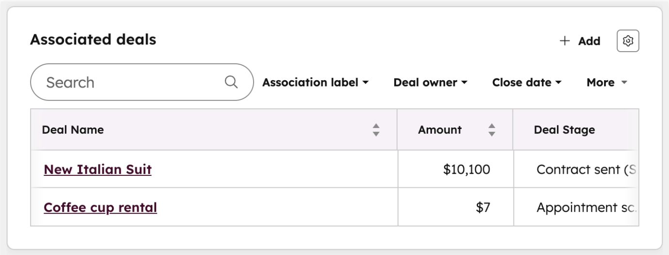Click the Contract sent stage cell
The height and width of the screenshot is (255, 669).
click(576, 169)
